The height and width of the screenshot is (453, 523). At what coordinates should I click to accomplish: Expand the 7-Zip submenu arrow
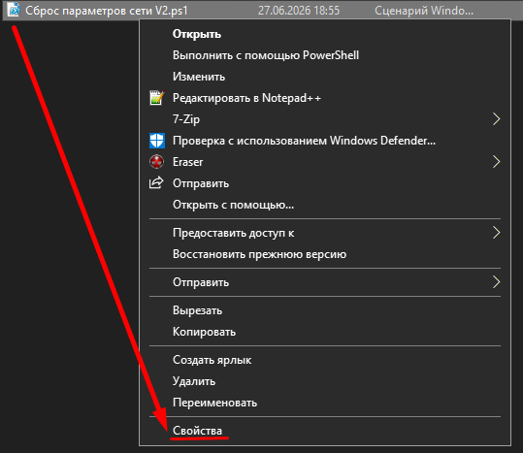coord(497,119)
